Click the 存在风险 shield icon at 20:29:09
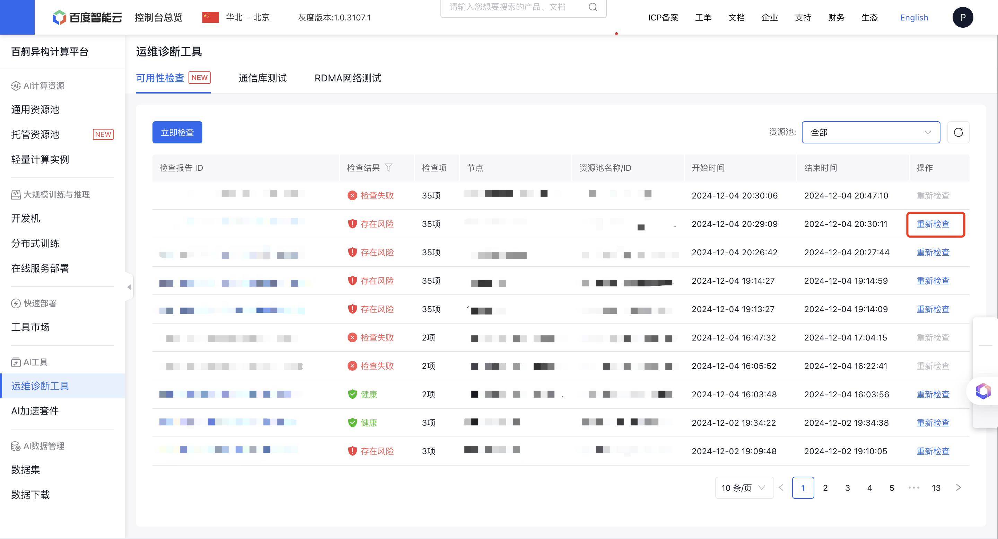 pyautogui.click(x=352, y=224)
